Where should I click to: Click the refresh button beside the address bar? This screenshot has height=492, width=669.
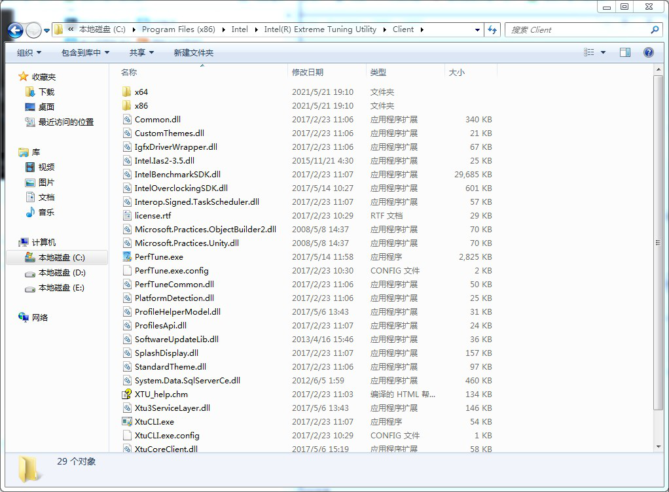click(492, 29)
